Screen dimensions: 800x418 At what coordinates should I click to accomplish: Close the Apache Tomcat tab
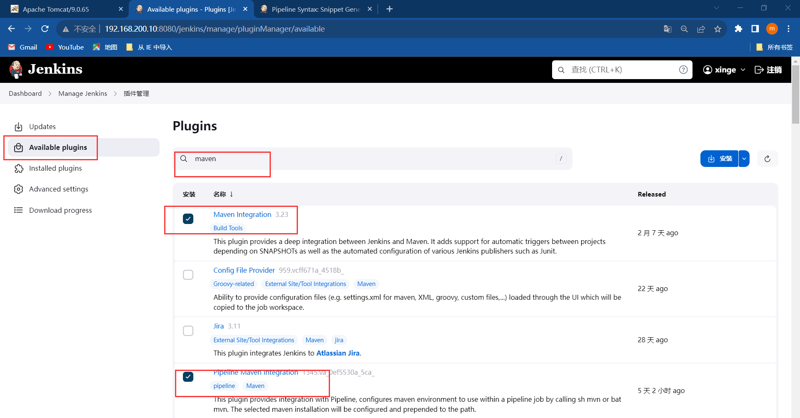(x=121, y=9)
